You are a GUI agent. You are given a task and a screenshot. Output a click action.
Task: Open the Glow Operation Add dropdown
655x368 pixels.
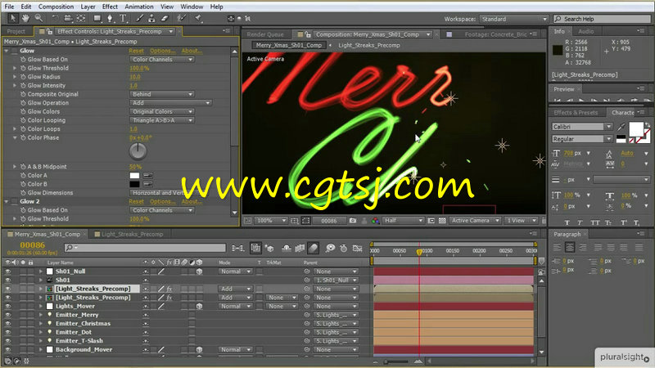pyautogui.click(x=170, y=103)
